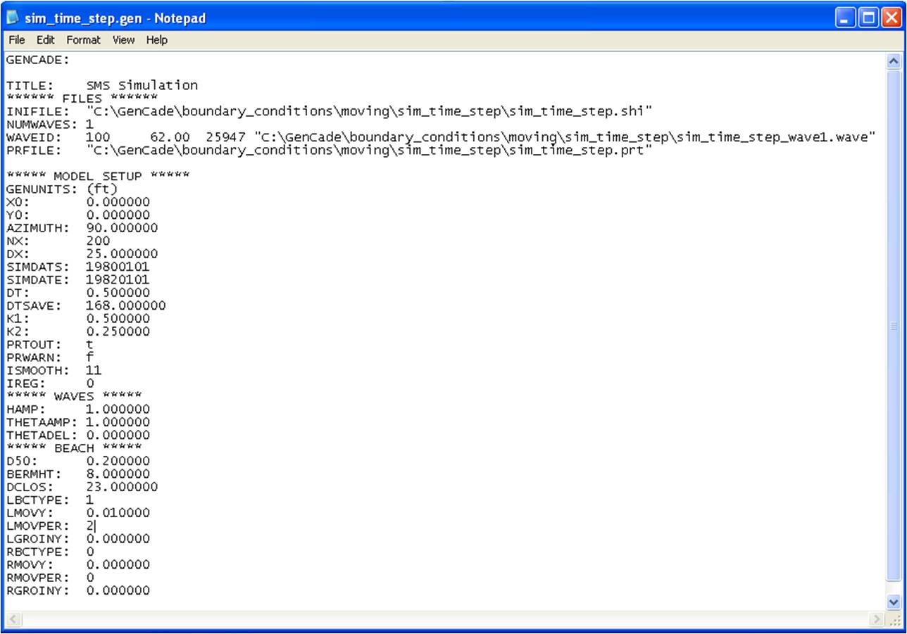Click the title text SMS Simulation
This screenshot has width=907, height=634.
142,85
